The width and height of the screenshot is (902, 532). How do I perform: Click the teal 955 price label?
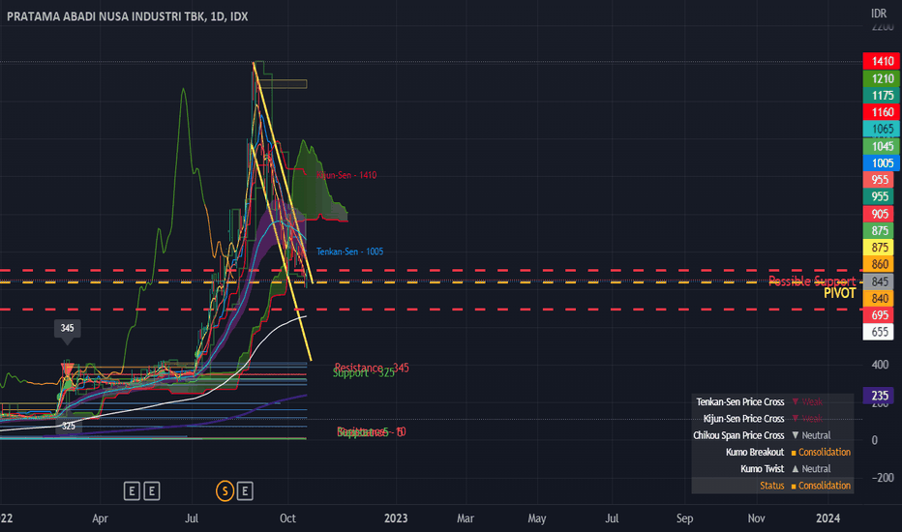coord(879,196)
